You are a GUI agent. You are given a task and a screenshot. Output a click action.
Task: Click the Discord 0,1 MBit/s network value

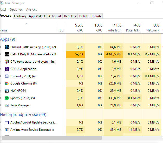(x=152, y=76)
